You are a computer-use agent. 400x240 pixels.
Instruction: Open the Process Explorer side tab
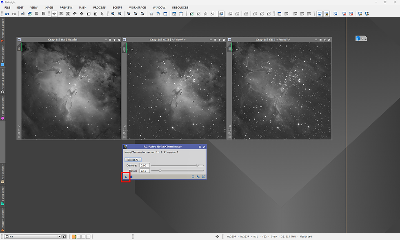tap(2, 81)
